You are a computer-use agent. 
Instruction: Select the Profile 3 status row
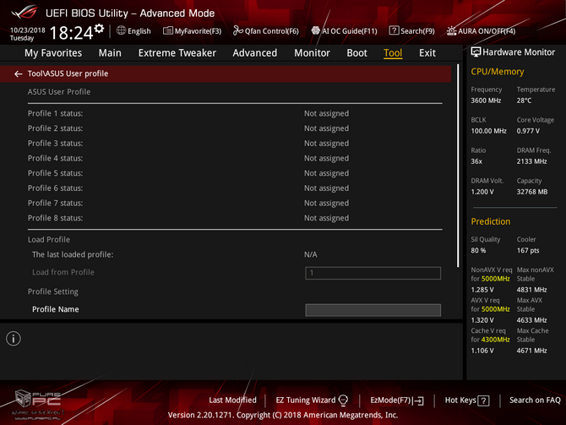pyautogui.click(x=235, y=144)
